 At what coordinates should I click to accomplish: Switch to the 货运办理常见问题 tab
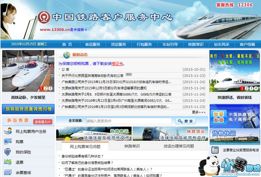click(178, 146)
